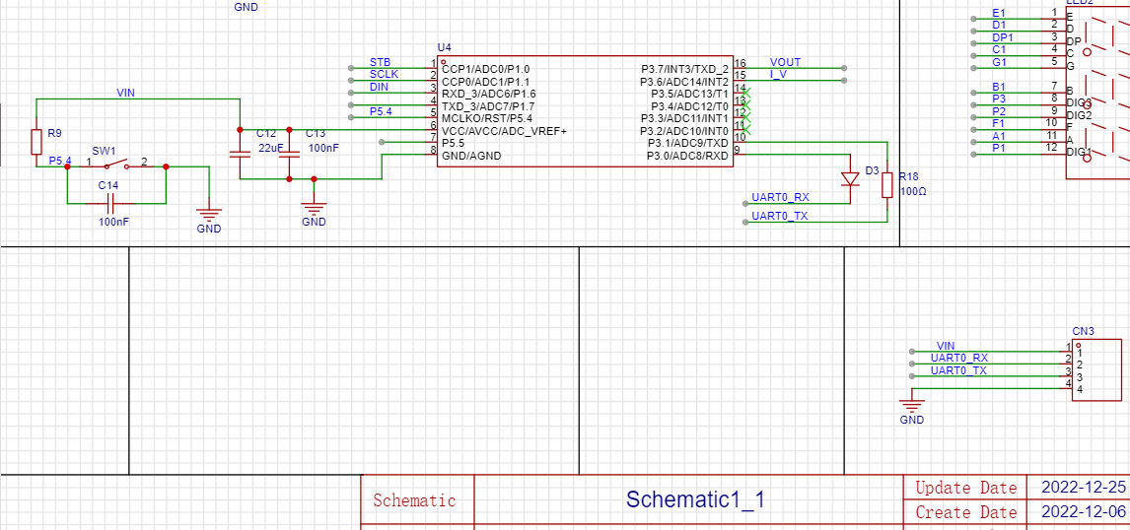Select the UART0_TX label below resistor R18
This screenshot has height=530, width=1130.
[x=780, y=216]
